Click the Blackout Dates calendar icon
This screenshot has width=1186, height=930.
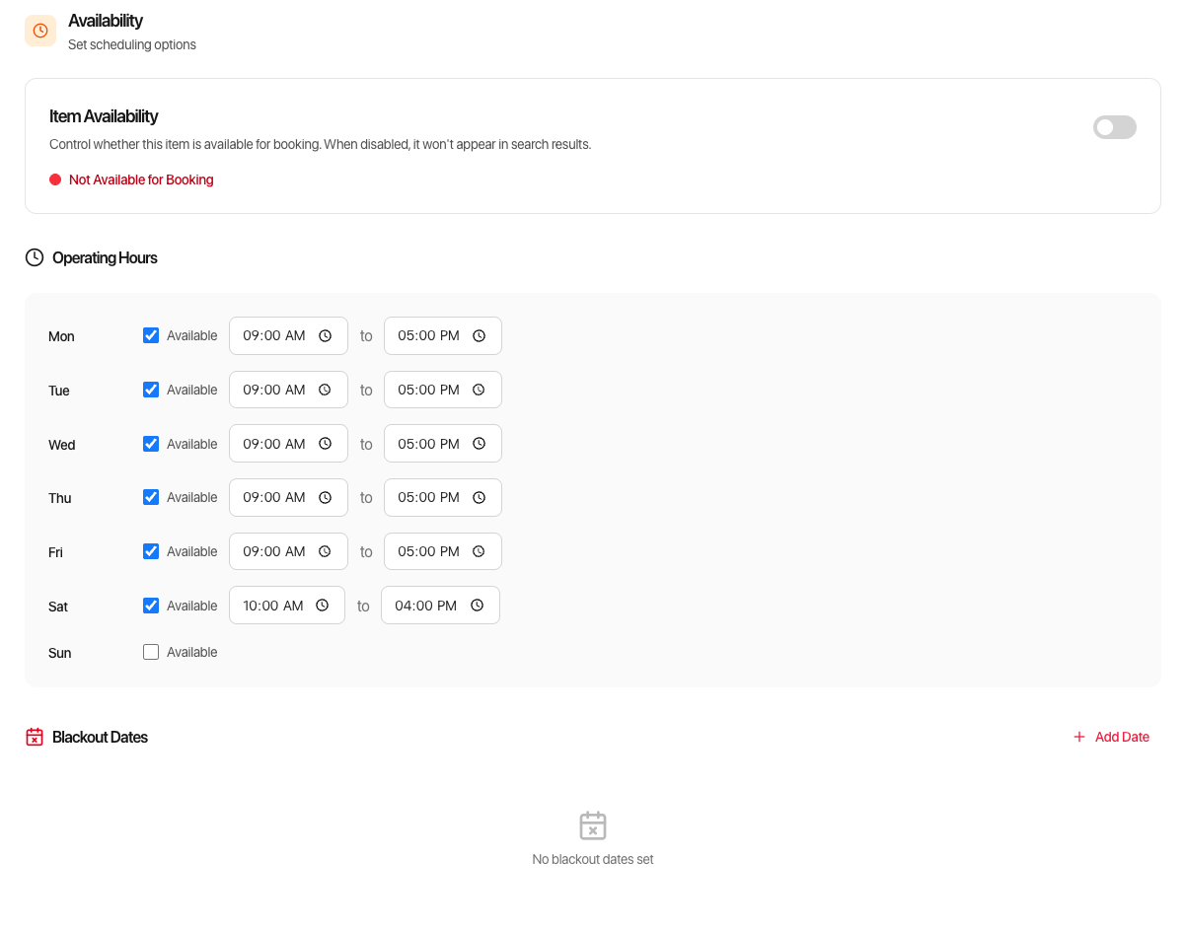(x=35, y=737)
